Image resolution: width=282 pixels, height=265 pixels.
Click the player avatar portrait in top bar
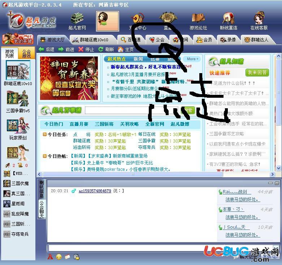(107, 21)
